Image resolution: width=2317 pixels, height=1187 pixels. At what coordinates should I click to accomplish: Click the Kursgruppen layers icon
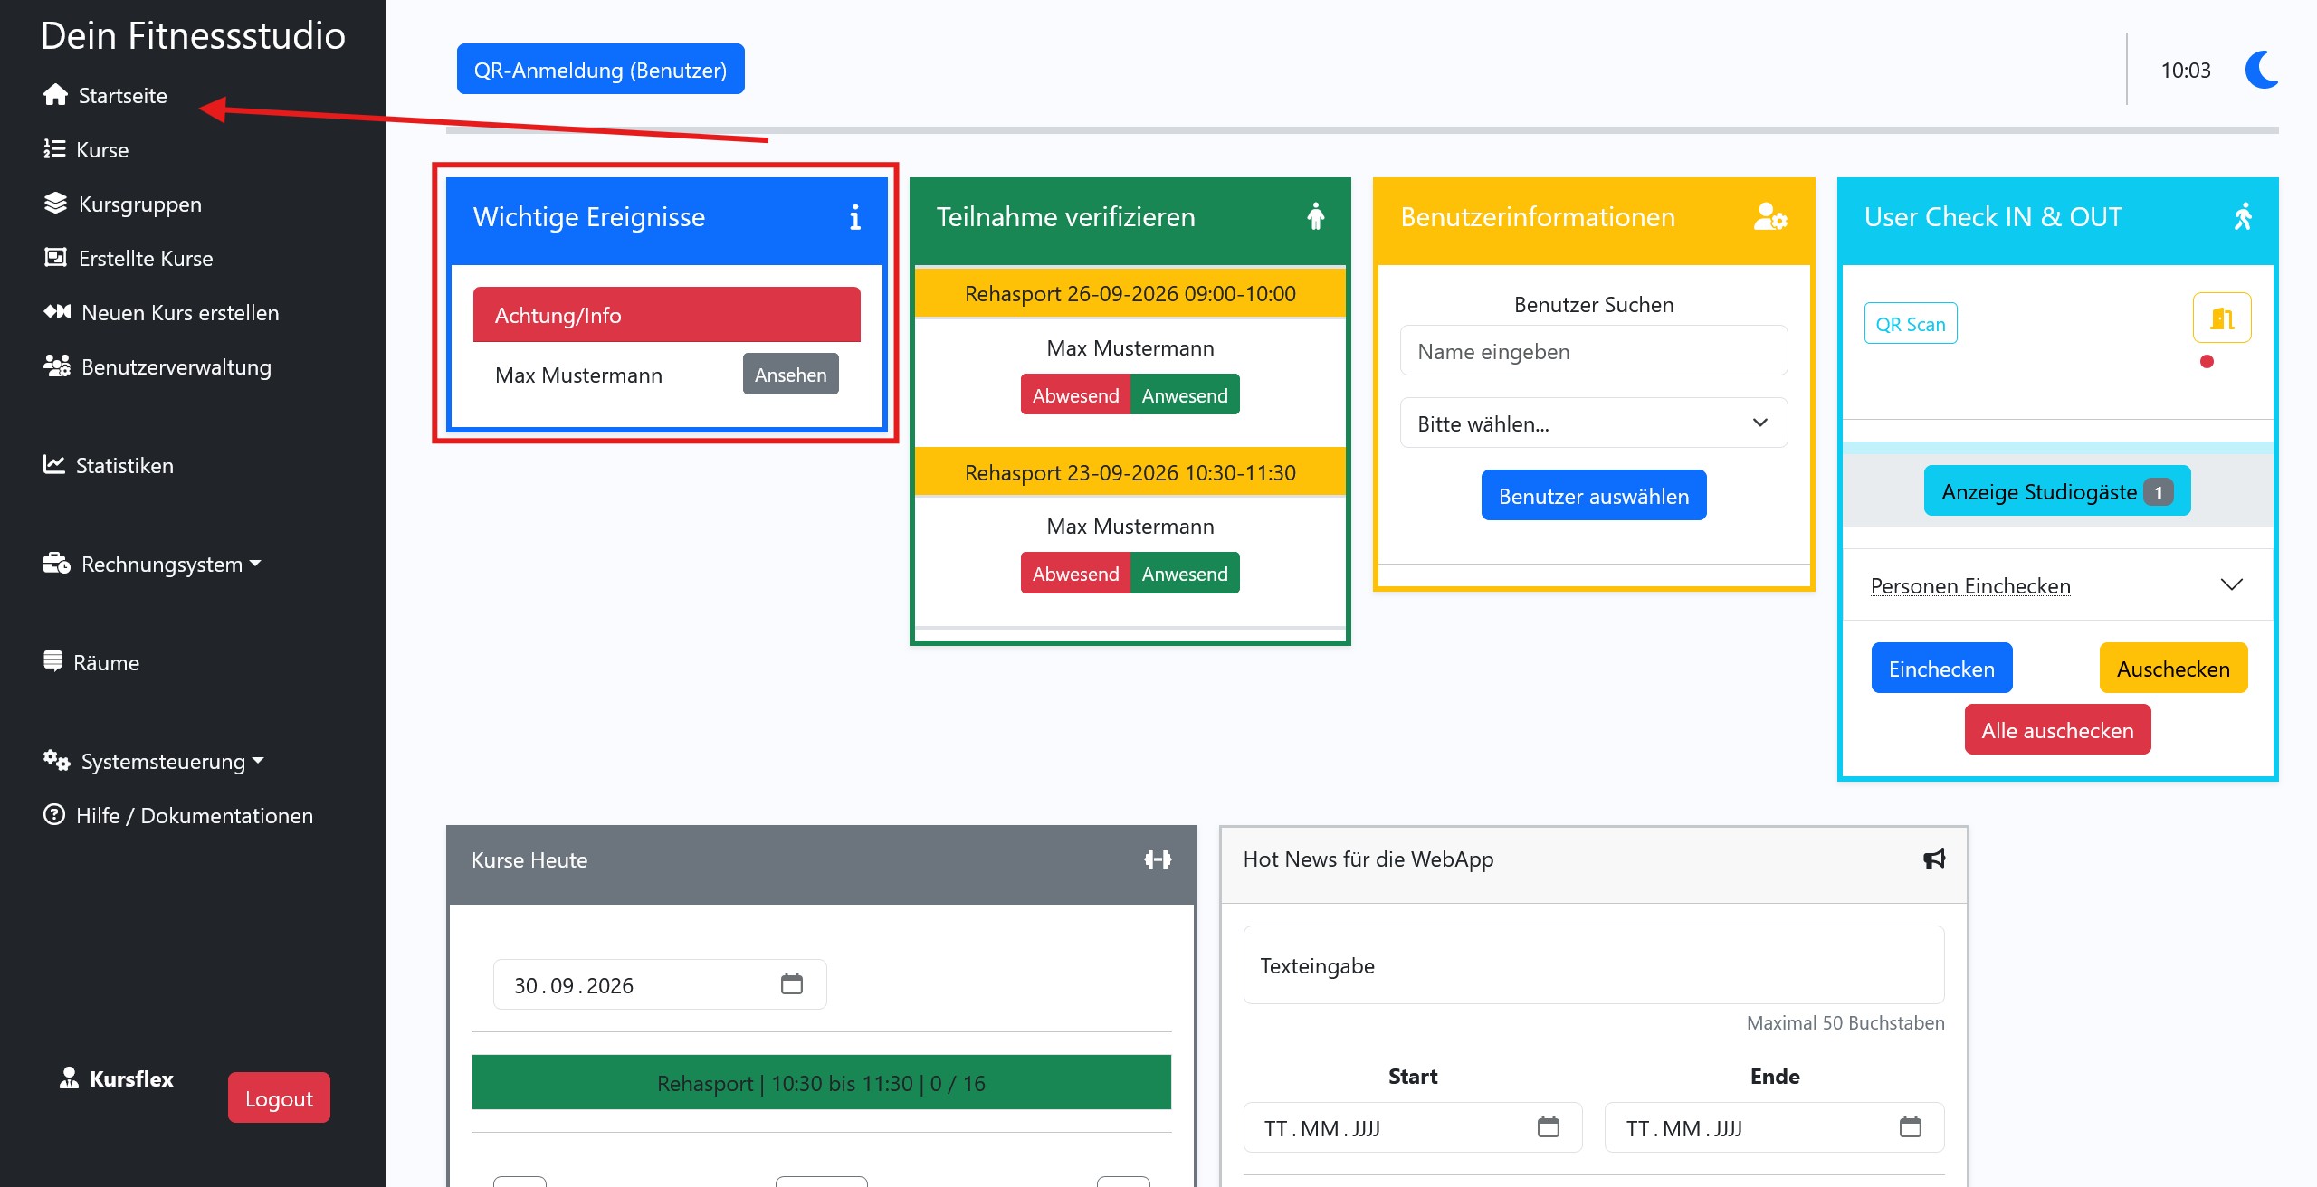coord(56,203)
